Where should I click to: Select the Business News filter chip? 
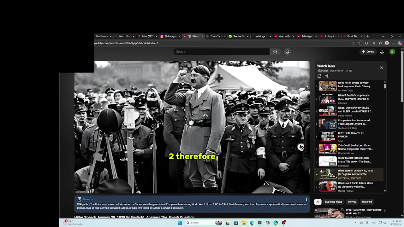(333, 202)
